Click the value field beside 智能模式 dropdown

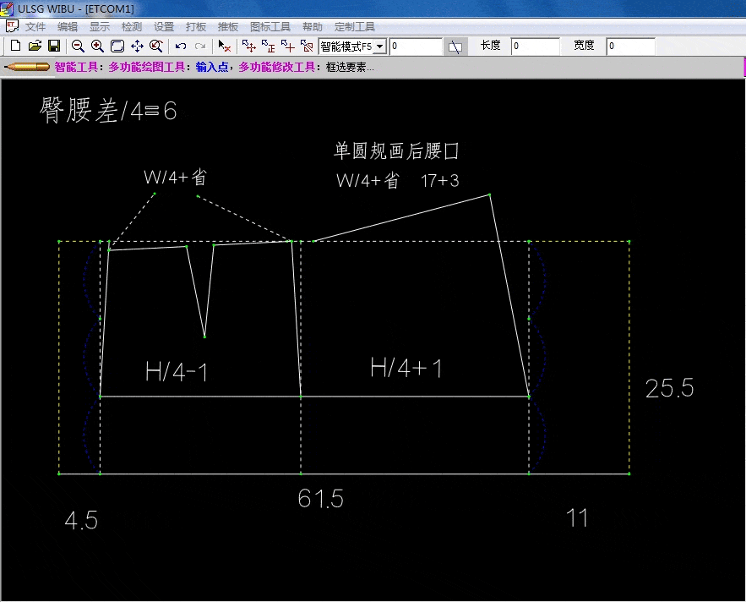tap(416, 47)
